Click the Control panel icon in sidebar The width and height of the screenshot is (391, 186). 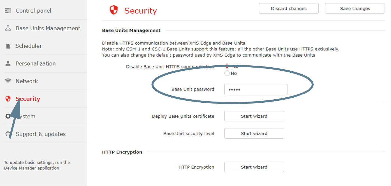click(x=8, y=11)
